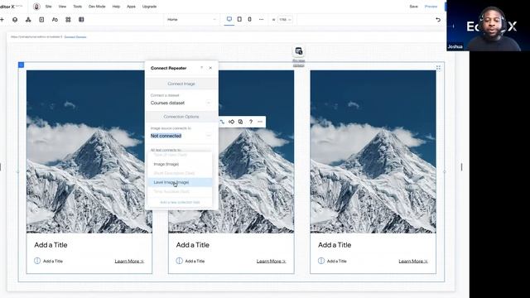Switch to tablet breakpoint view
Viewport: 530px width, 298px height.
(239, 19)
